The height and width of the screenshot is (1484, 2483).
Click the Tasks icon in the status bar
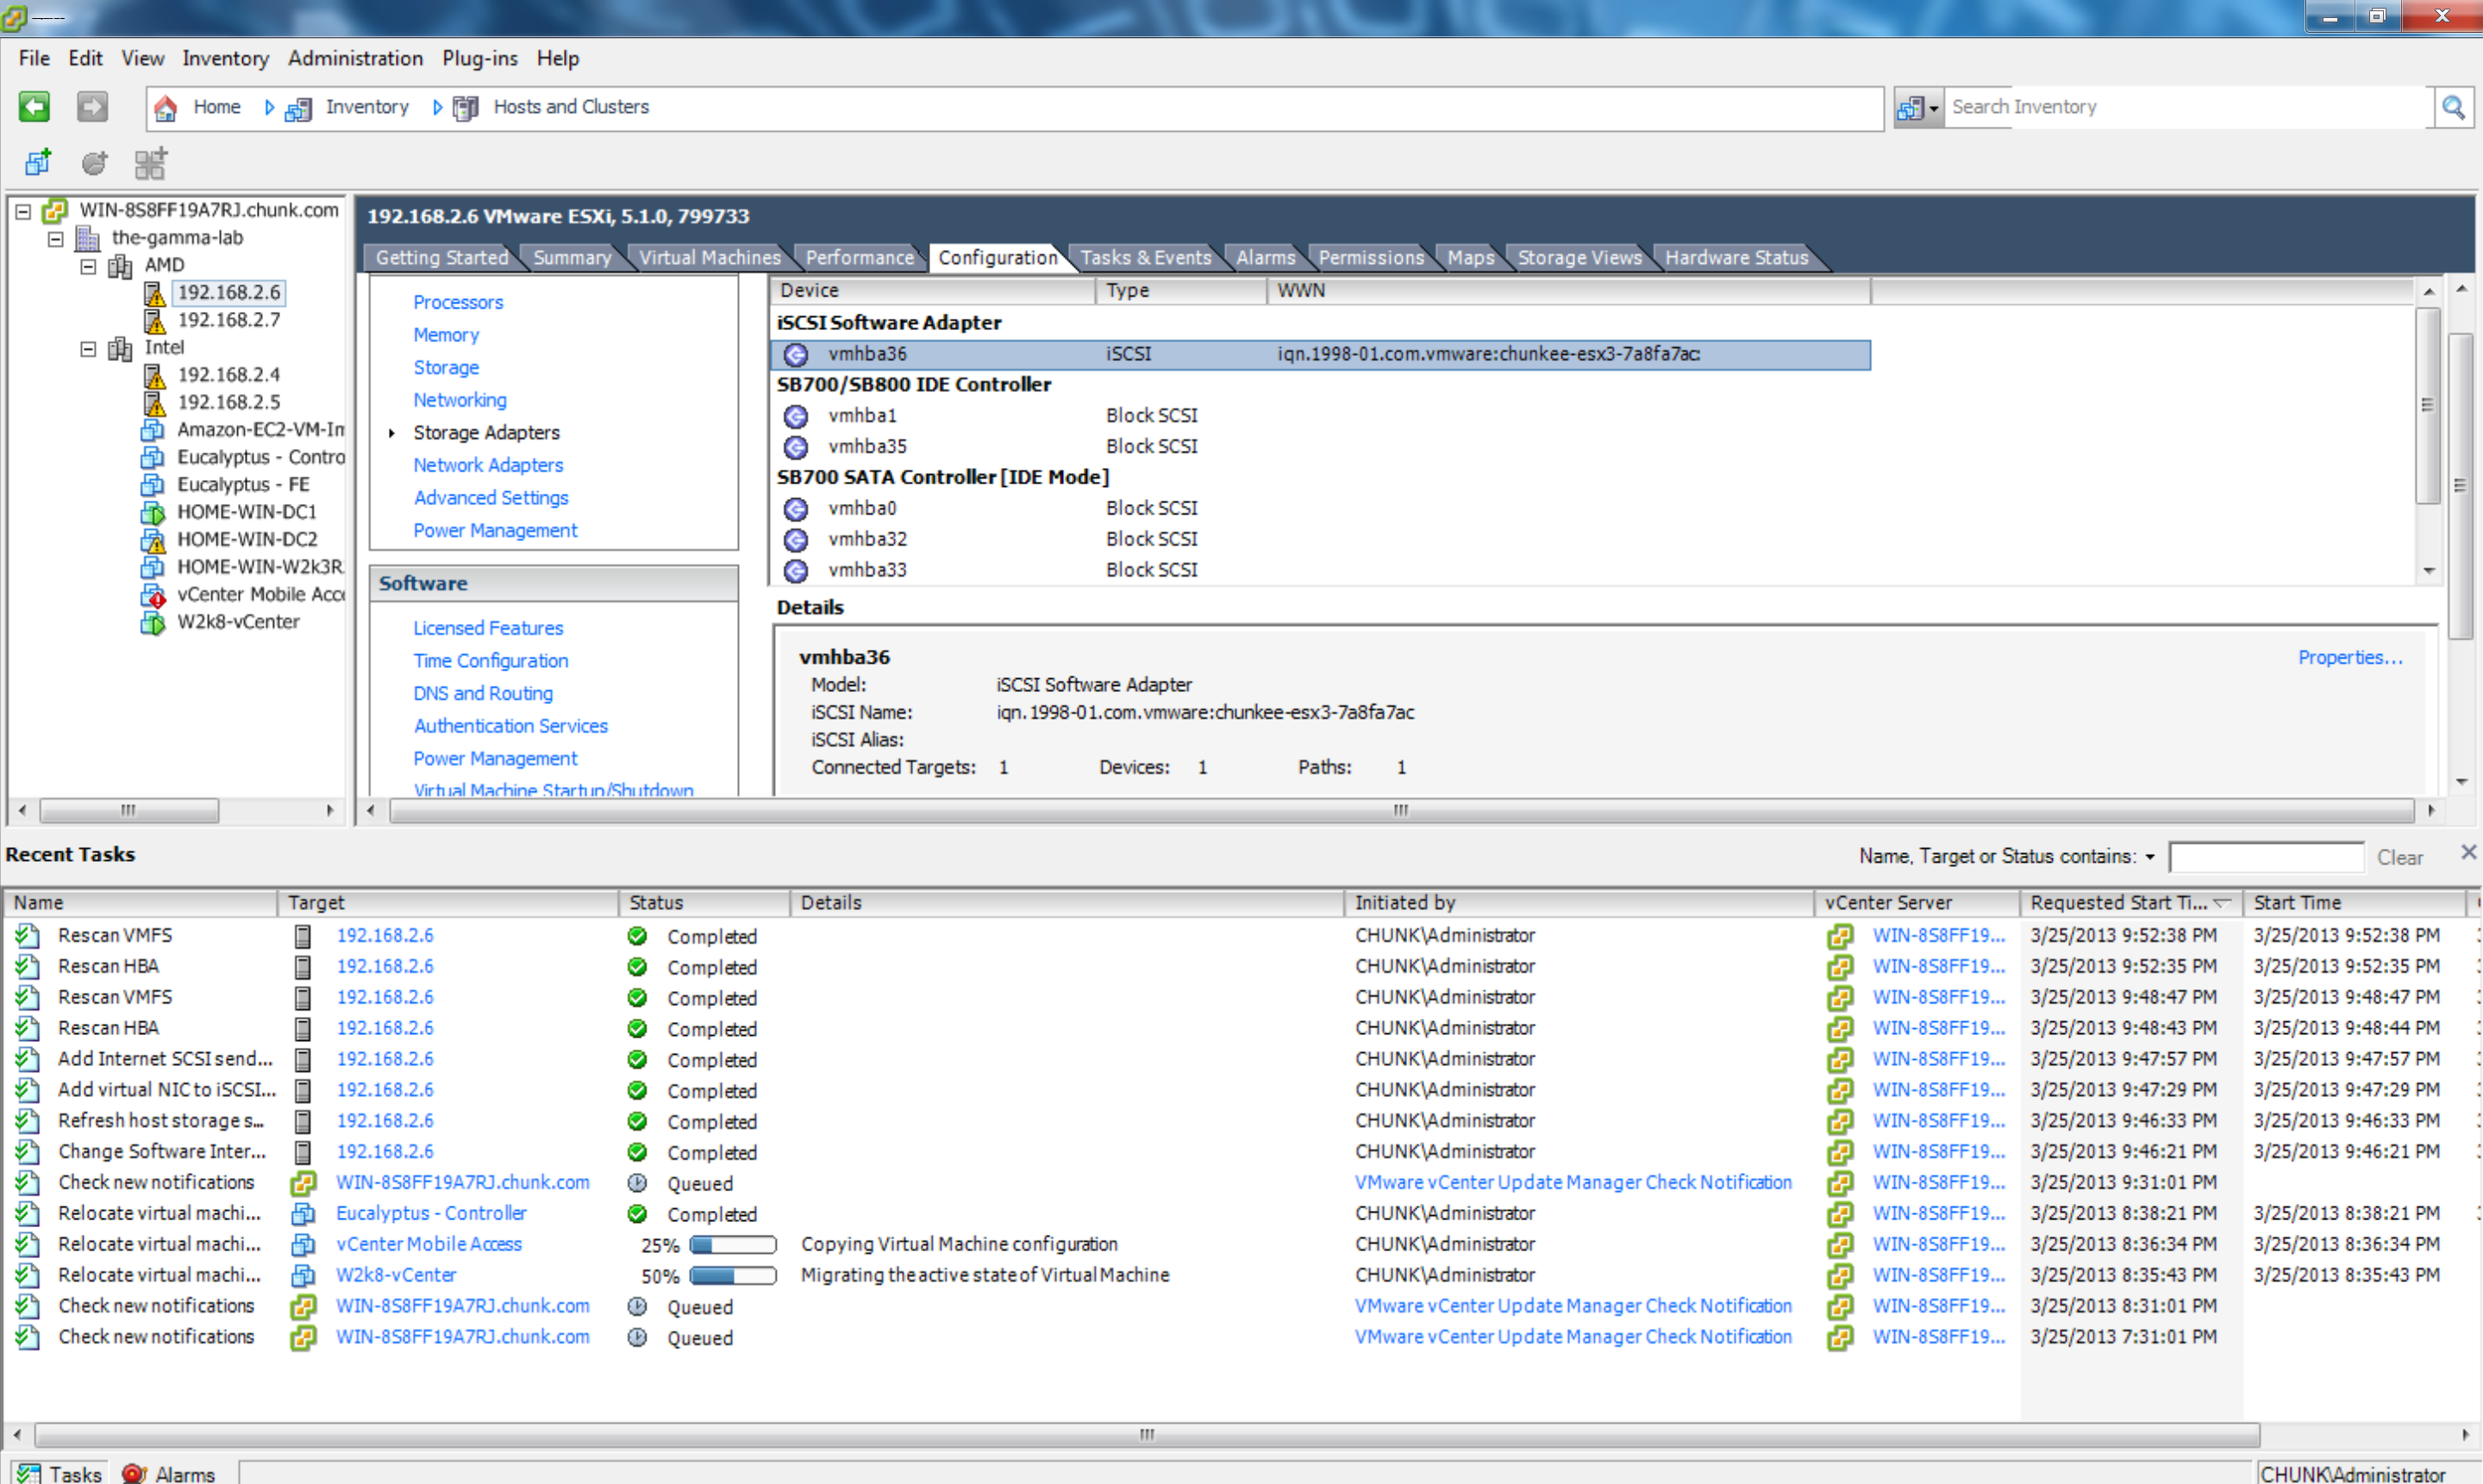click(x=28, y=1473)
